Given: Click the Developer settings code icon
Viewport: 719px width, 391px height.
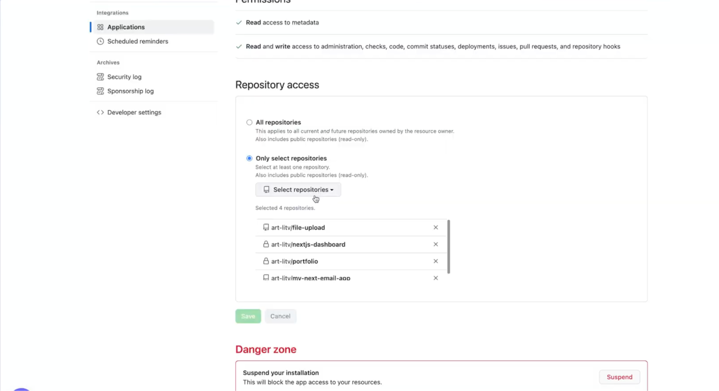Looking at the screenshot, I should point(100,112).
